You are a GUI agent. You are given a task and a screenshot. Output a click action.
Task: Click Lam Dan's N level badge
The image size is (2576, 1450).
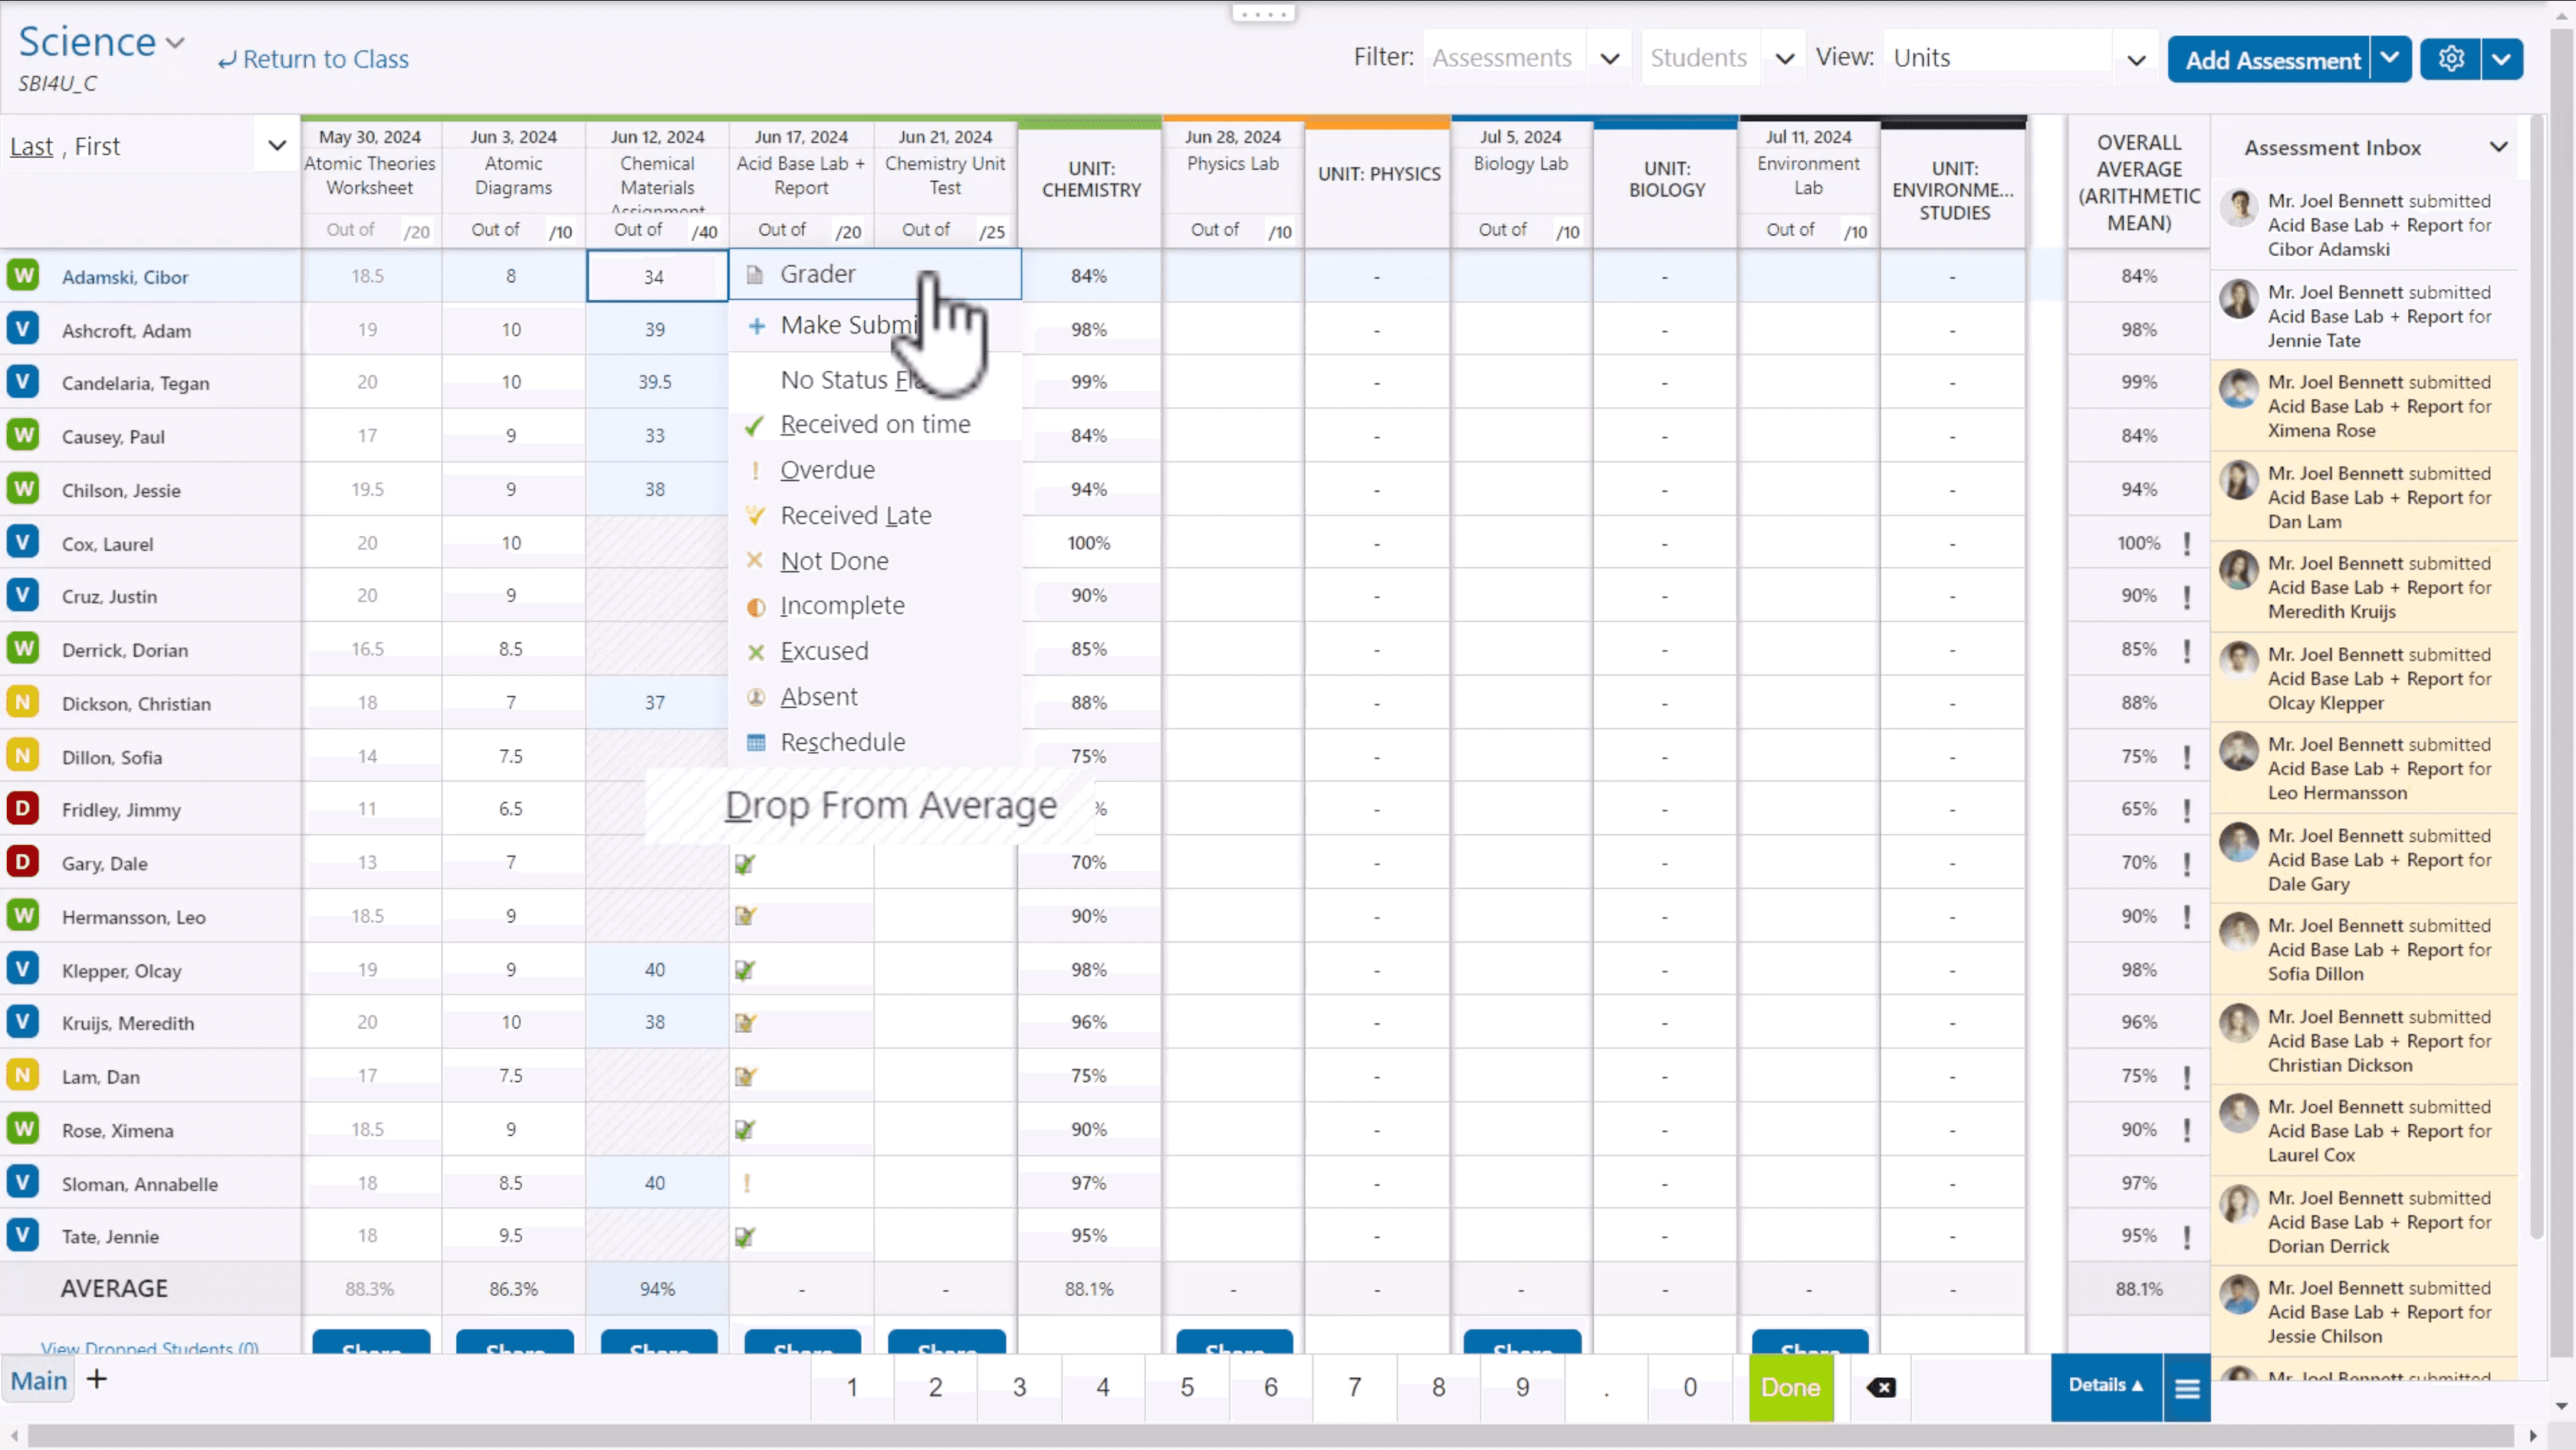(23, 1075)
